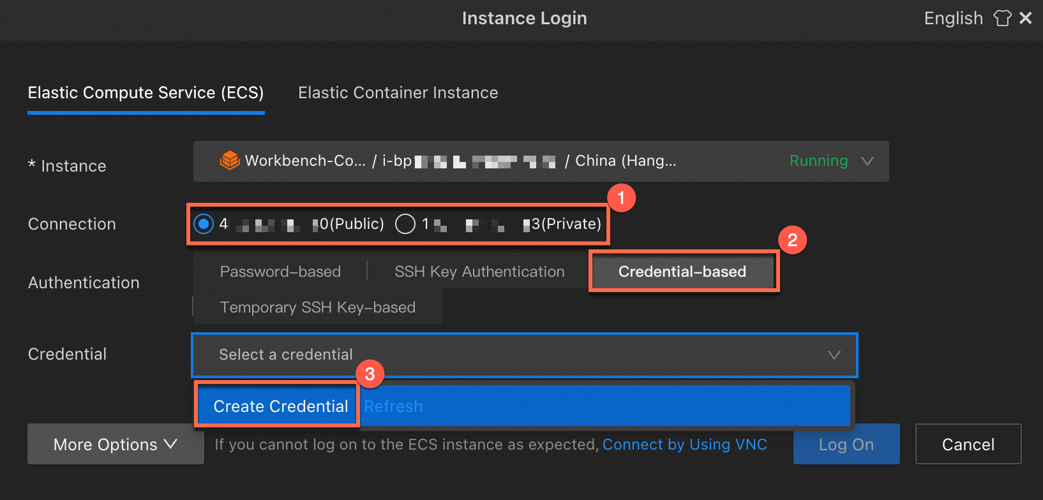Image resolution: width=1043 pixels, height=500 pixels.
Task: Click the instance dropdown chevron arrow
Action: (867, 161)
